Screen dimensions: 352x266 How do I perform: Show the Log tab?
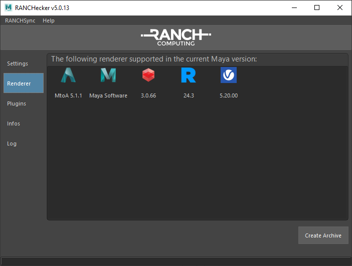tap(24, 143)
